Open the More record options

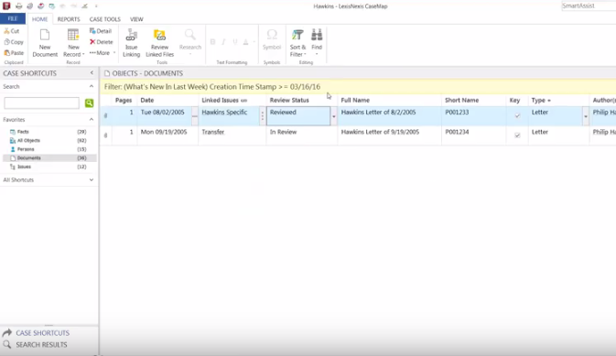103,53
